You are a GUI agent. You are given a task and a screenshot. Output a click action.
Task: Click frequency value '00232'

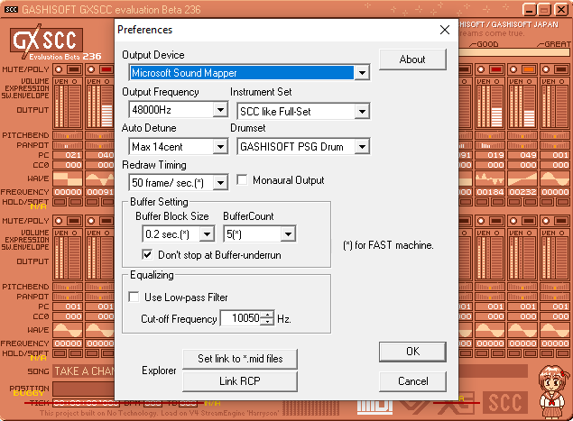[522, 192]
